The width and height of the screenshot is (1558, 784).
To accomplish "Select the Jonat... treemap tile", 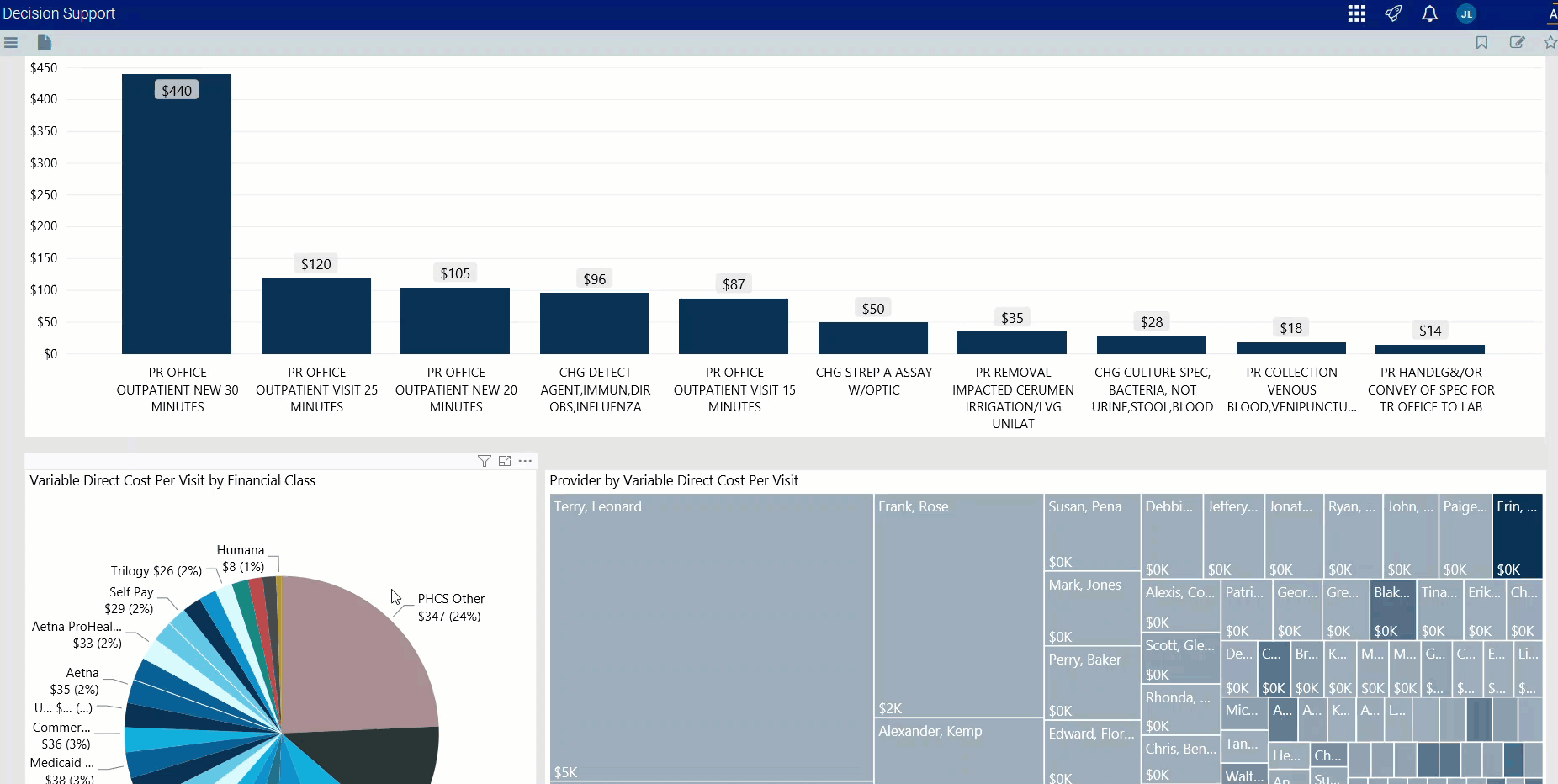I will [x=1294, y=536].
